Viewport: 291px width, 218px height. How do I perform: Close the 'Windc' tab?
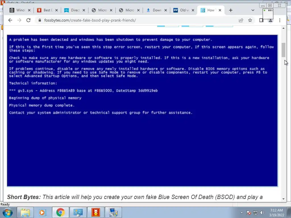point(29,10)
